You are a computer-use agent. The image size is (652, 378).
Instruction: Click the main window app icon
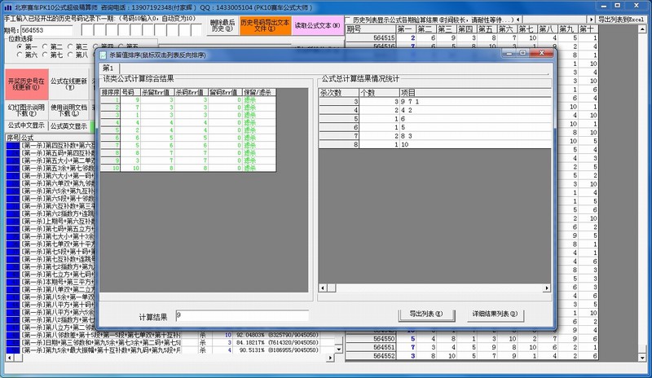(x=7, y=5)
